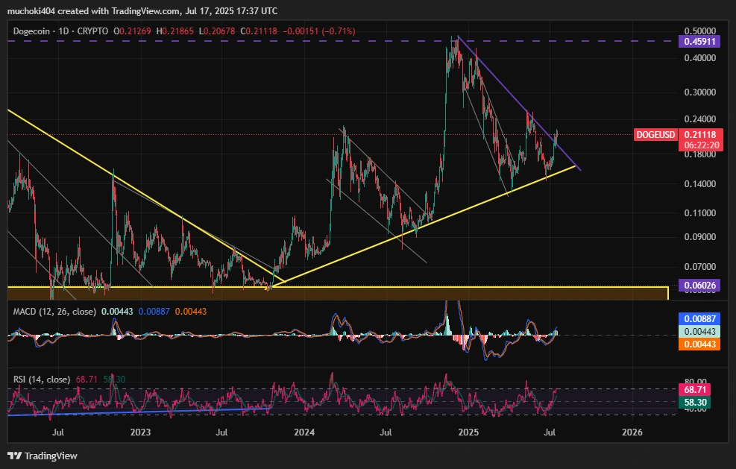Click the green RSI 58.30 value label
736x469 pixels.
click(x=699, y=403)
